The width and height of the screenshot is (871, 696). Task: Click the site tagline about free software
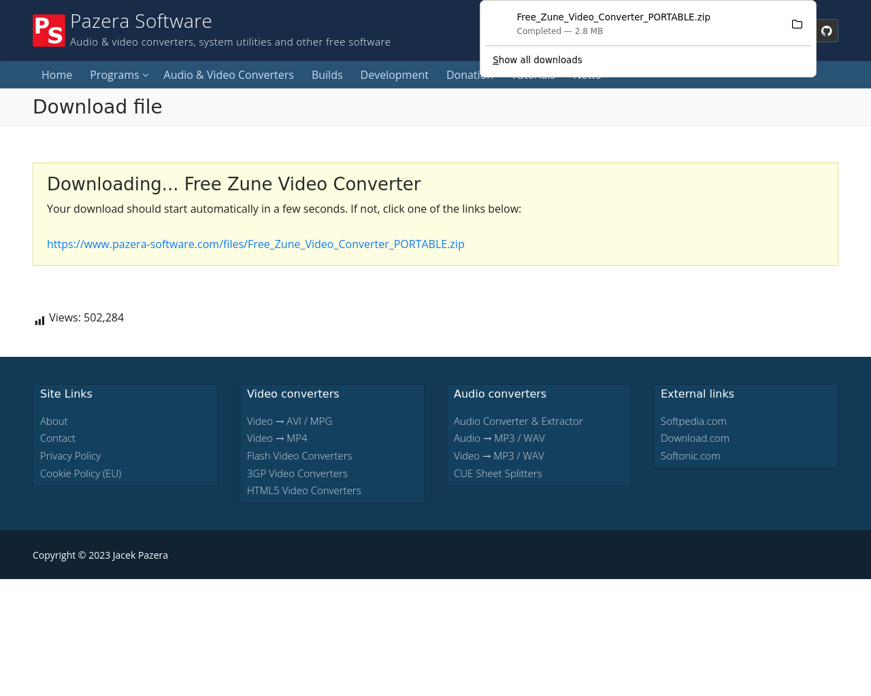tap(230, 42)
